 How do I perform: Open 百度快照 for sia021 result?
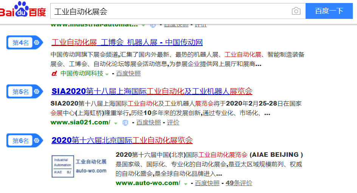point(149,123)
